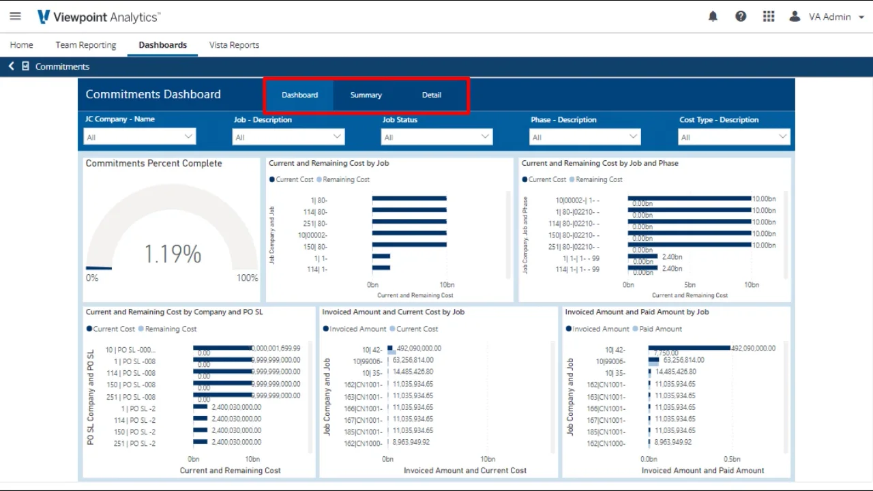Go back using the left chevron arrow
Screen dimensions: 873x491
point(11,66)
